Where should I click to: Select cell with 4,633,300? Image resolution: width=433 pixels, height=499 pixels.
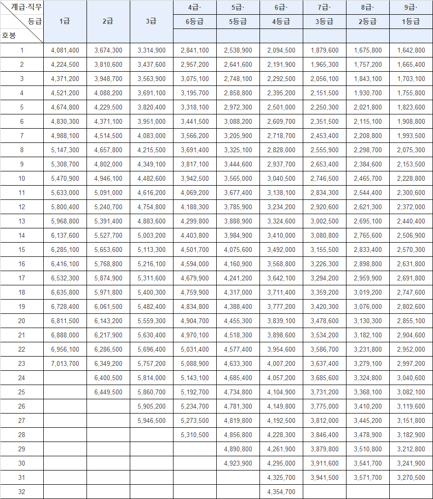point(238,364)
